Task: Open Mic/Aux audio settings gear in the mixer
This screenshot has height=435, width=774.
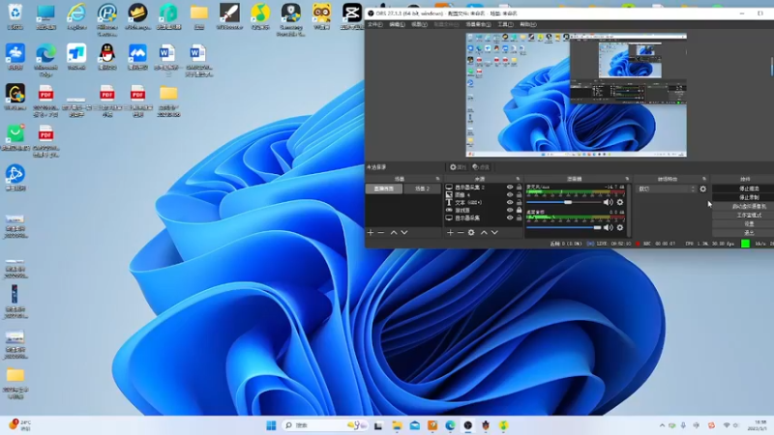Action: coord(620,202)
